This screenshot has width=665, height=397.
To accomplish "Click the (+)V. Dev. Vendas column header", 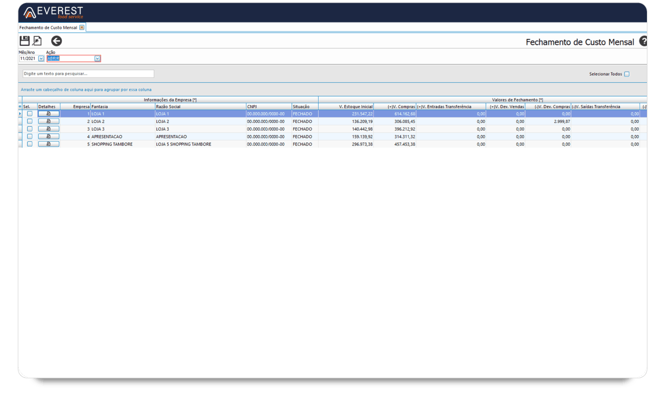I will click(506, 107).
